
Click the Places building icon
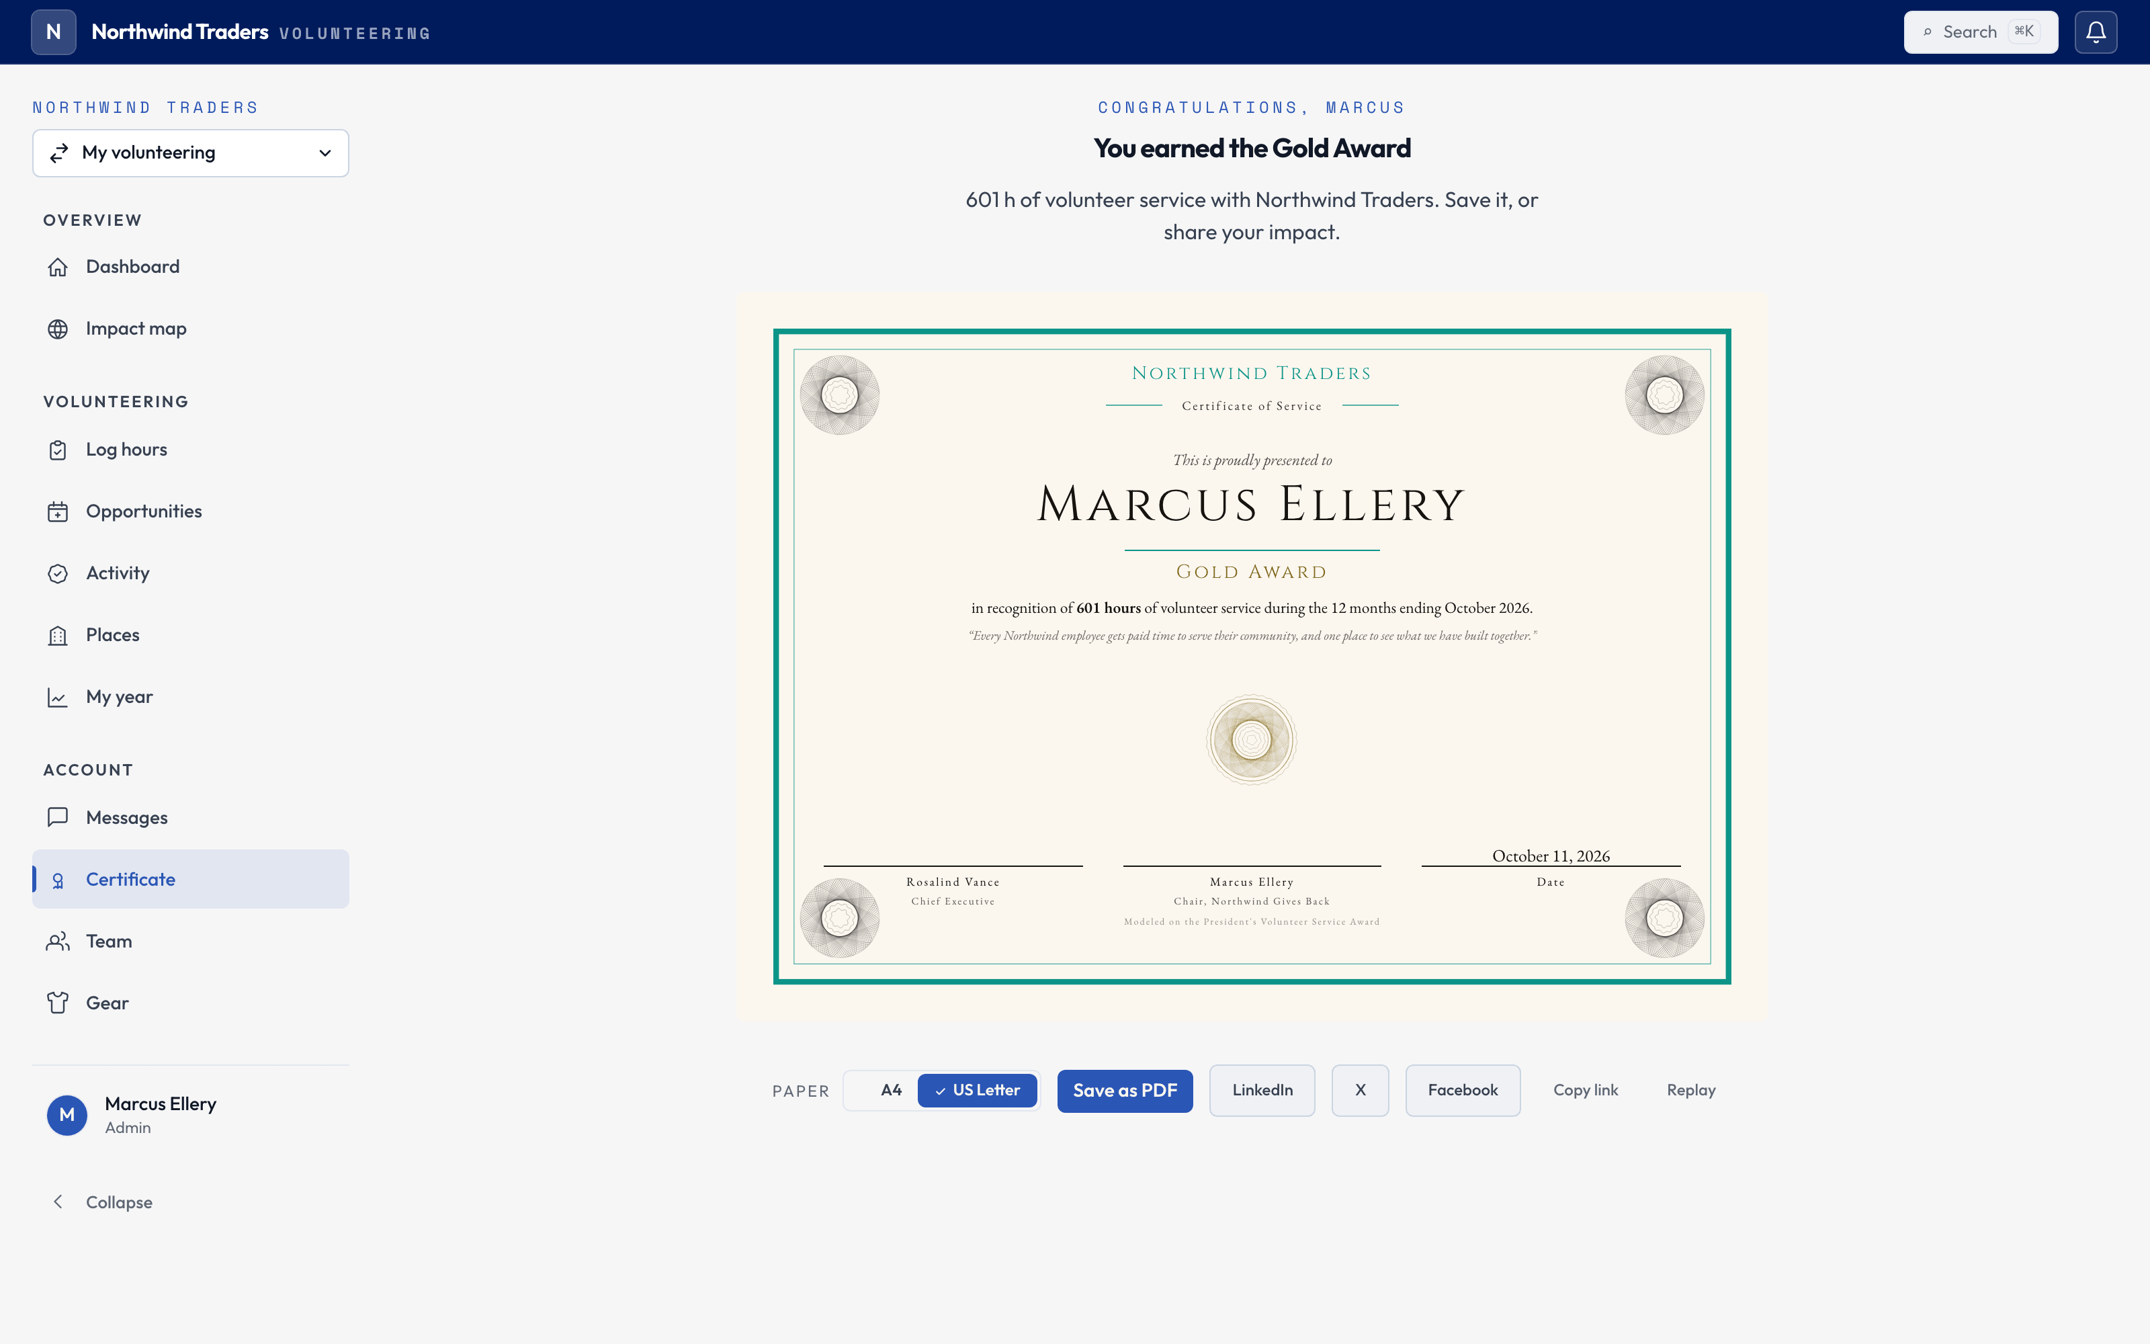click(58, 636)
